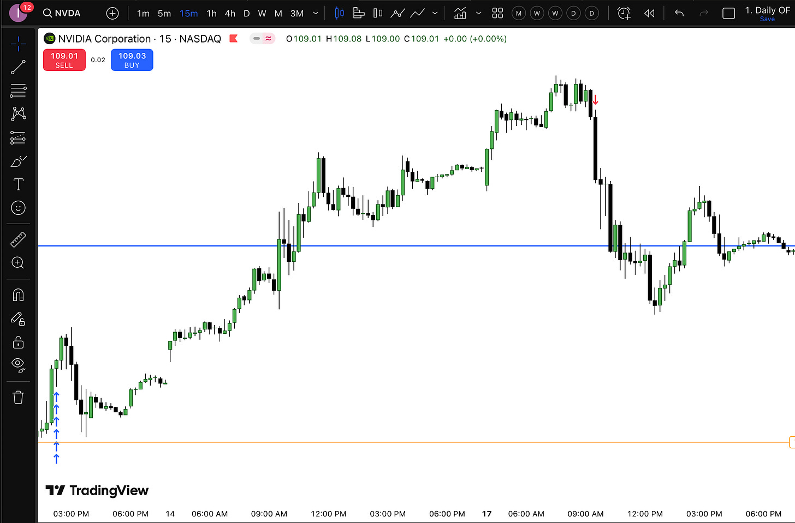
Task: Save the chart layout
Action: 767,19
